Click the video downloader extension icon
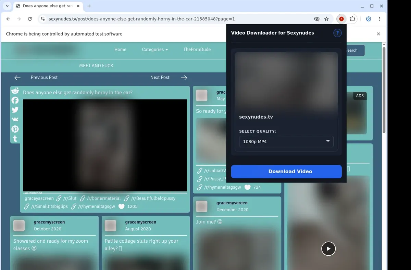This screenshot has width=411, height=270. tap(341, 19)
